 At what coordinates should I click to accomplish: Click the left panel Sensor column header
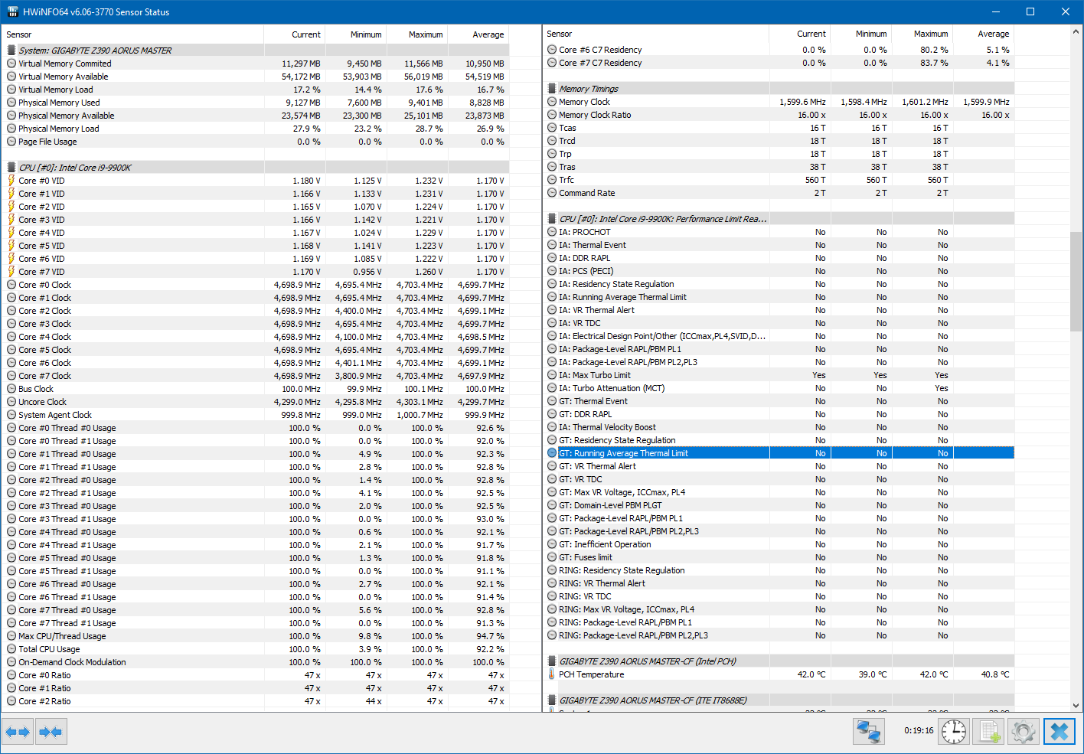[134, 34]
